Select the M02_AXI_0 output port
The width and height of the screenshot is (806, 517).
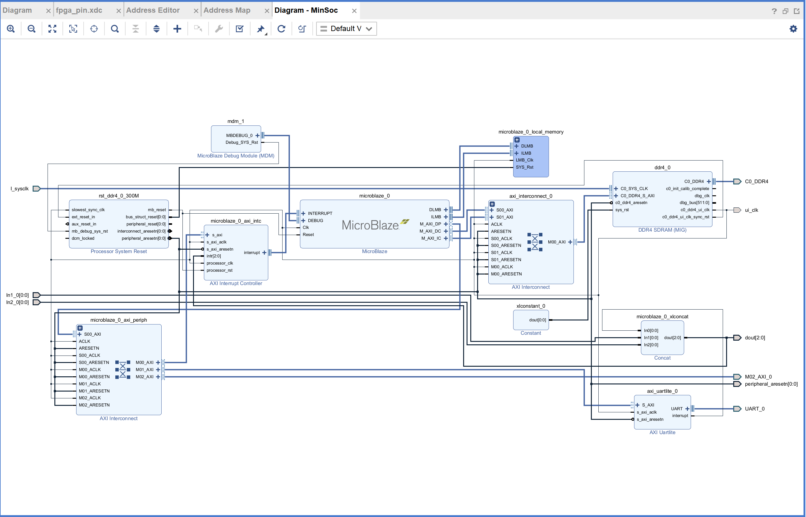(738, 377)
